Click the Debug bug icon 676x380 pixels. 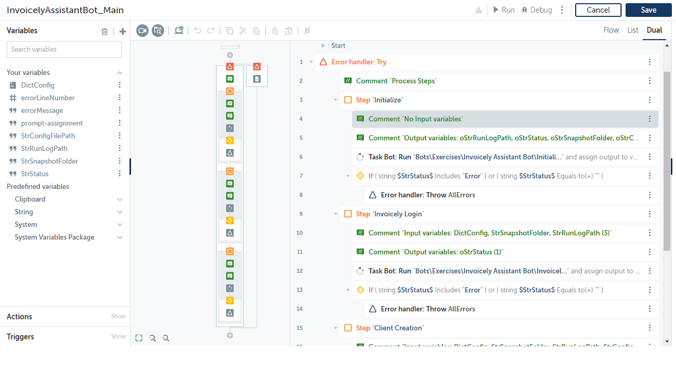point(524,10)
